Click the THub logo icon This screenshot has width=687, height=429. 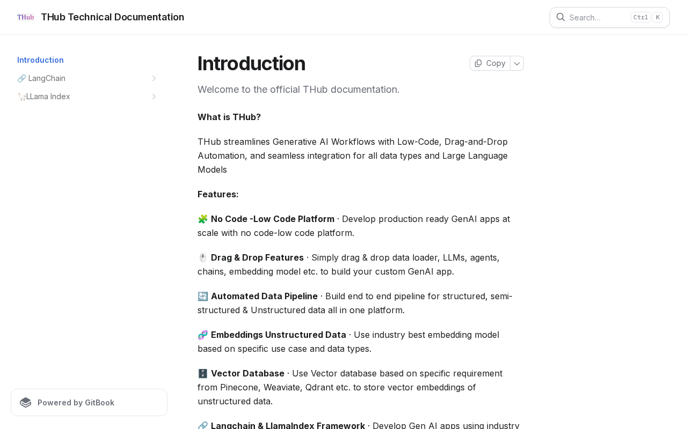[26, 17]
